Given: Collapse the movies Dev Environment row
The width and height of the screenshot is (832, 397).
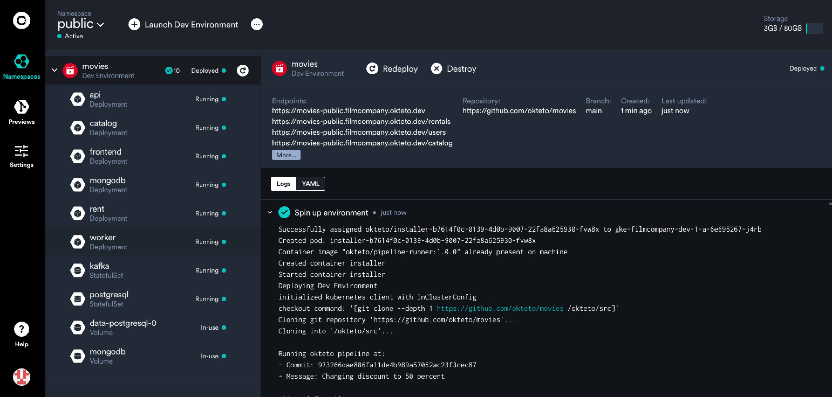Looking at the screenshot, I should pyautogui.click(x=54, y=70).
